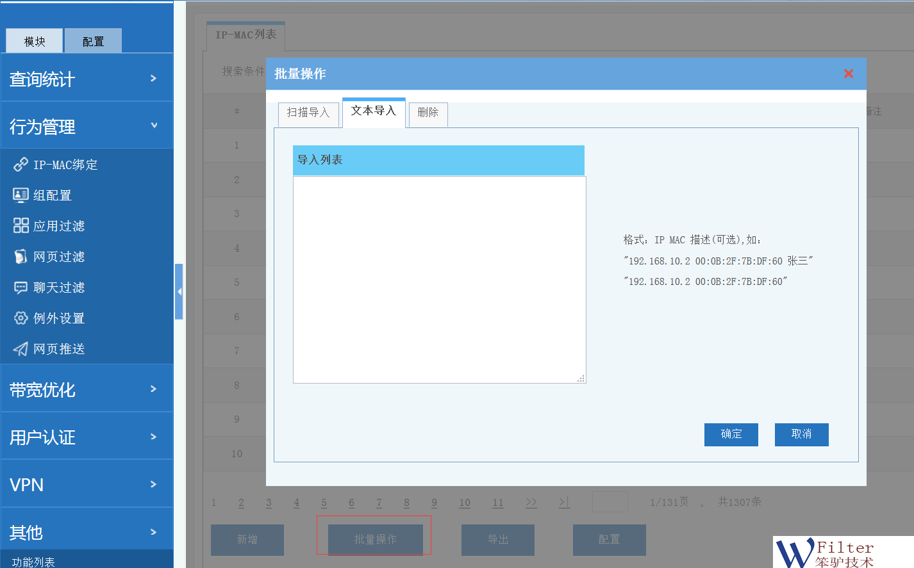Image resolution: width=914 pixels, height=568 pixels.
Task: Click the chat filter speech bubble icon
Action: (21, 288)
